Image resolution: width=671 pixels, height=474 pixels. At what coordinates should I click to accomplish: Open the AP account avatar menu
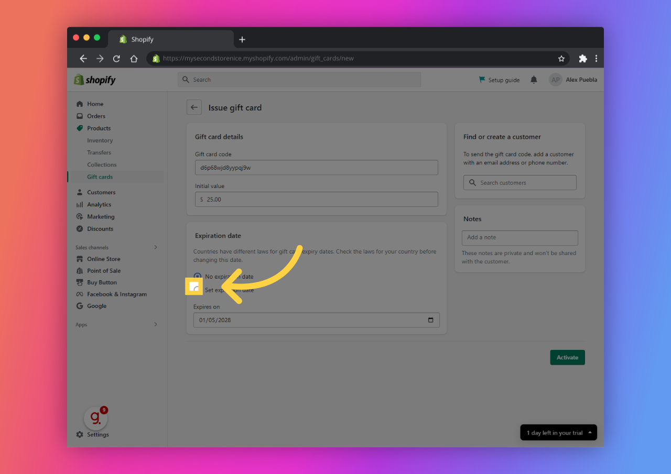pos(556,80)
